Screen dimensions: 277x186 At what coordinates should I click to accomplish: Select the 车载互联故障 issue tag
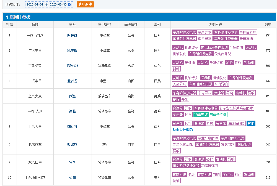(208, 138)
